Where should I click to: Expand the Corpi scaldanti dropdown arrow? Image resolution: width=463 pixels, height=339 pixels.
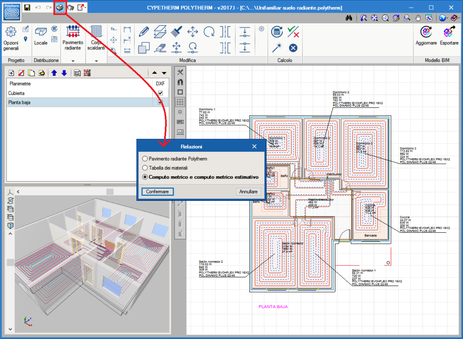96,61
